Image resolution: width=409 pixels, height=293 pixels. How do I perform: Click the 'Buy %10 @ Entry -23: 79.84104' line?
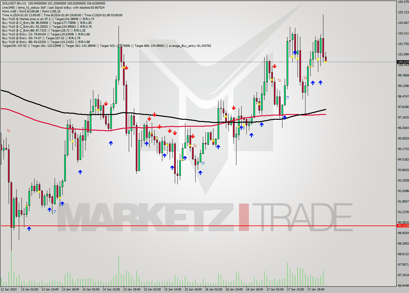(x=46, y=34)
